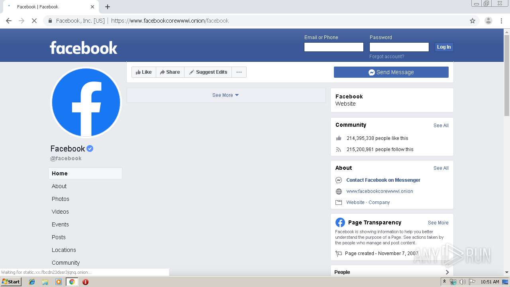
Task: Click the thumbs-up icon in Community box
Action: click(x=339, y=138)
